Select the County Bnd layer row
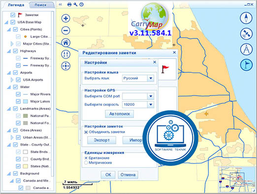The width and height of the screenshot is (257, 194). (x=33, y=159)
